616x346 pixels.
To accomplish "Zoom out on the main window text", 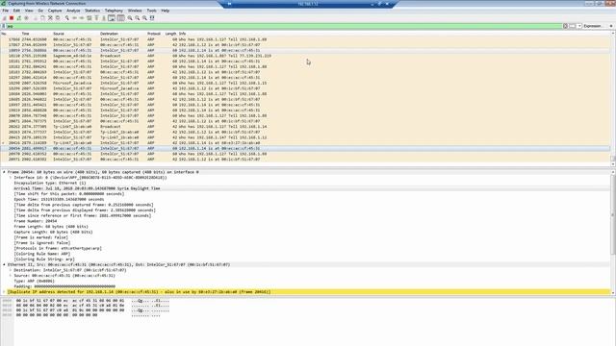I will coord(137,18).
